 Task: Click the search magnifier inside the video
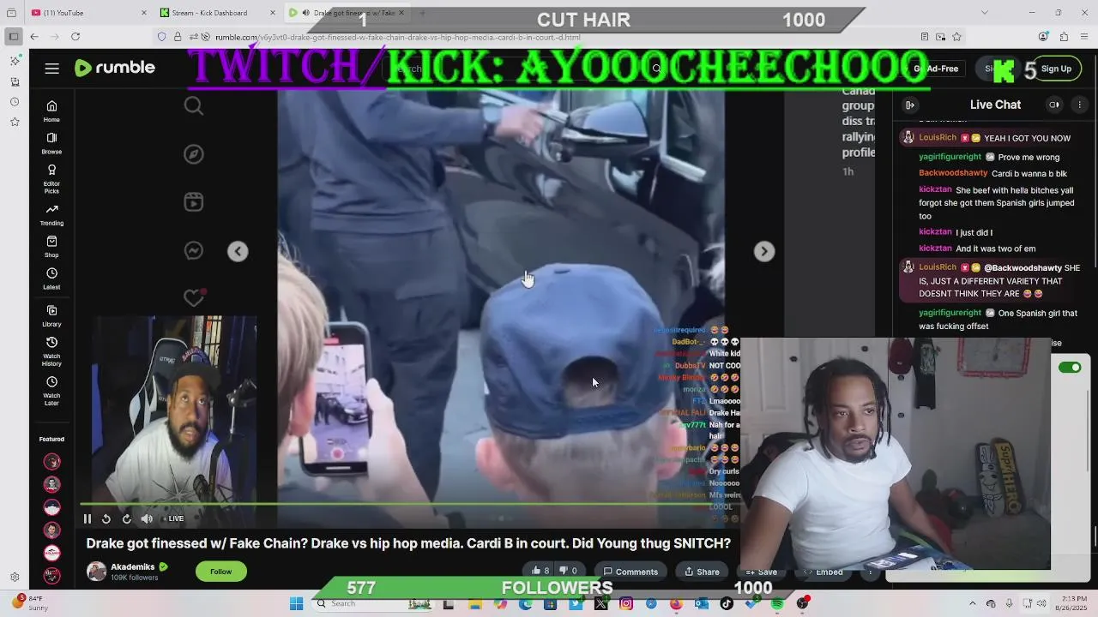pyautogui.click(x=194, y=106)
